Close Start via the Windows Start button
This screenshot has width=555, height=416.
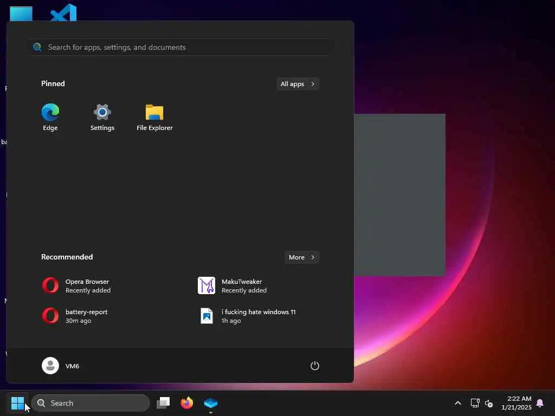[x=17, y=403]
